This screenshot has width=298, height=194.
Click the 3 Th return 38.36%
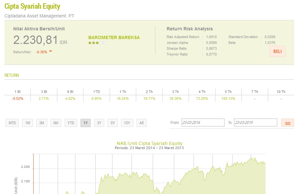[x=175, y=98]
